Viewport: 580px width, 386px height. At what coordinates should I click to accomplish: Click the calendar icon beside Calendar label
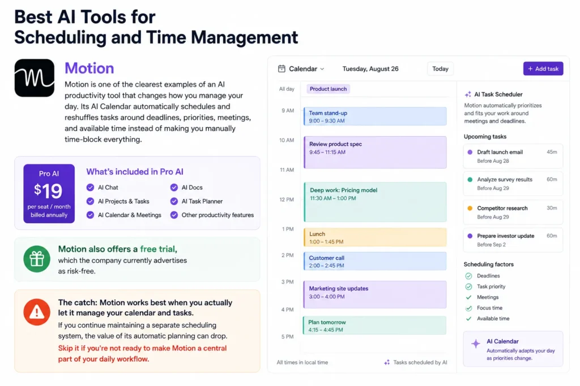pos(282,68)
